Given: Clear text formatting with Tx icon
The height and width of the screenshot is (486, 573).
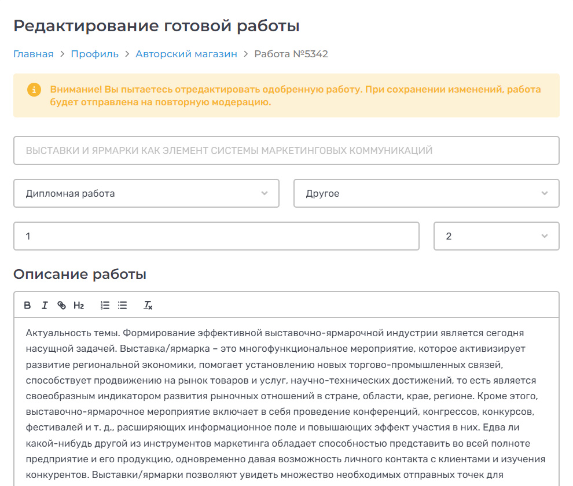Looking at the screenshot, I should coord(148,305).
